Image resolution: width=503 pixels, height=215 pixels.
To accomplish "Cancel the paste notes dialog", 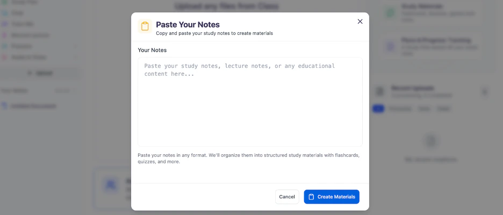I will coord(287,197).
